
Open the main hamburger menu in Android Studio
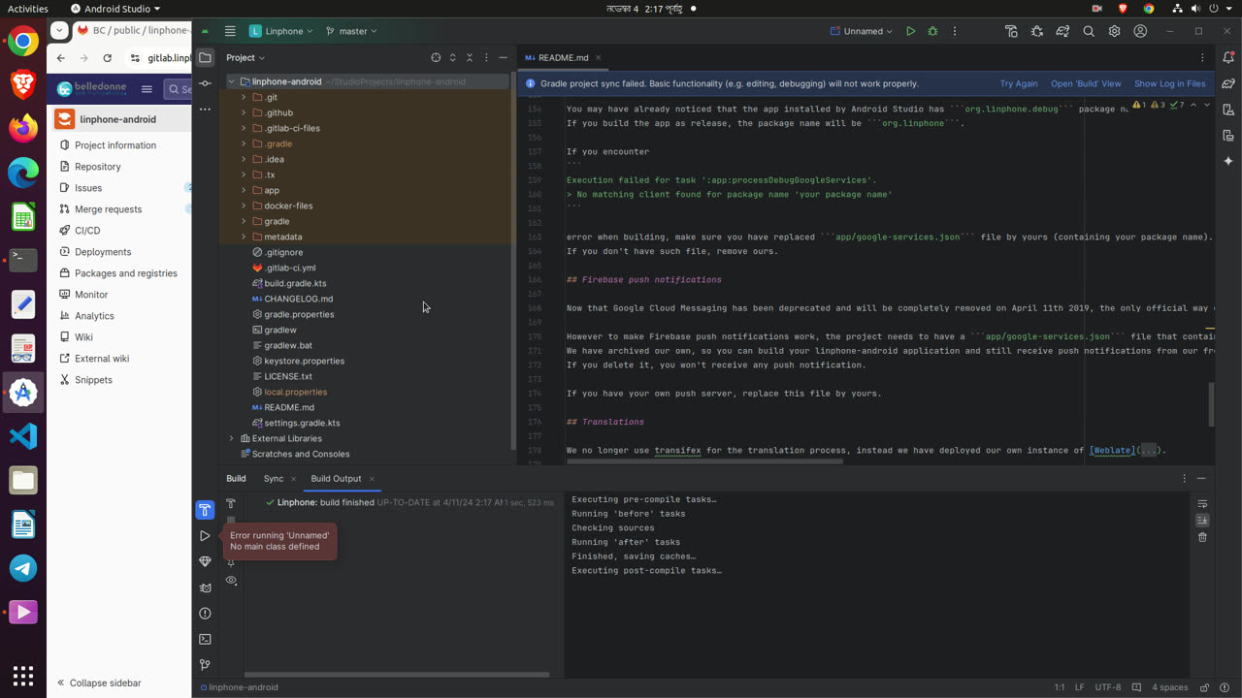(x=230, y=31)
